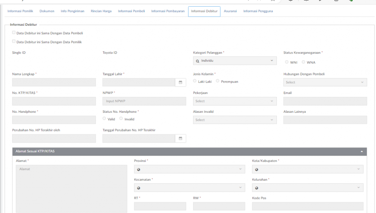The height and width of the screenshot is (213, 376).
Task: Click globe icon in Provinsi dropdown
Action: 138,170
